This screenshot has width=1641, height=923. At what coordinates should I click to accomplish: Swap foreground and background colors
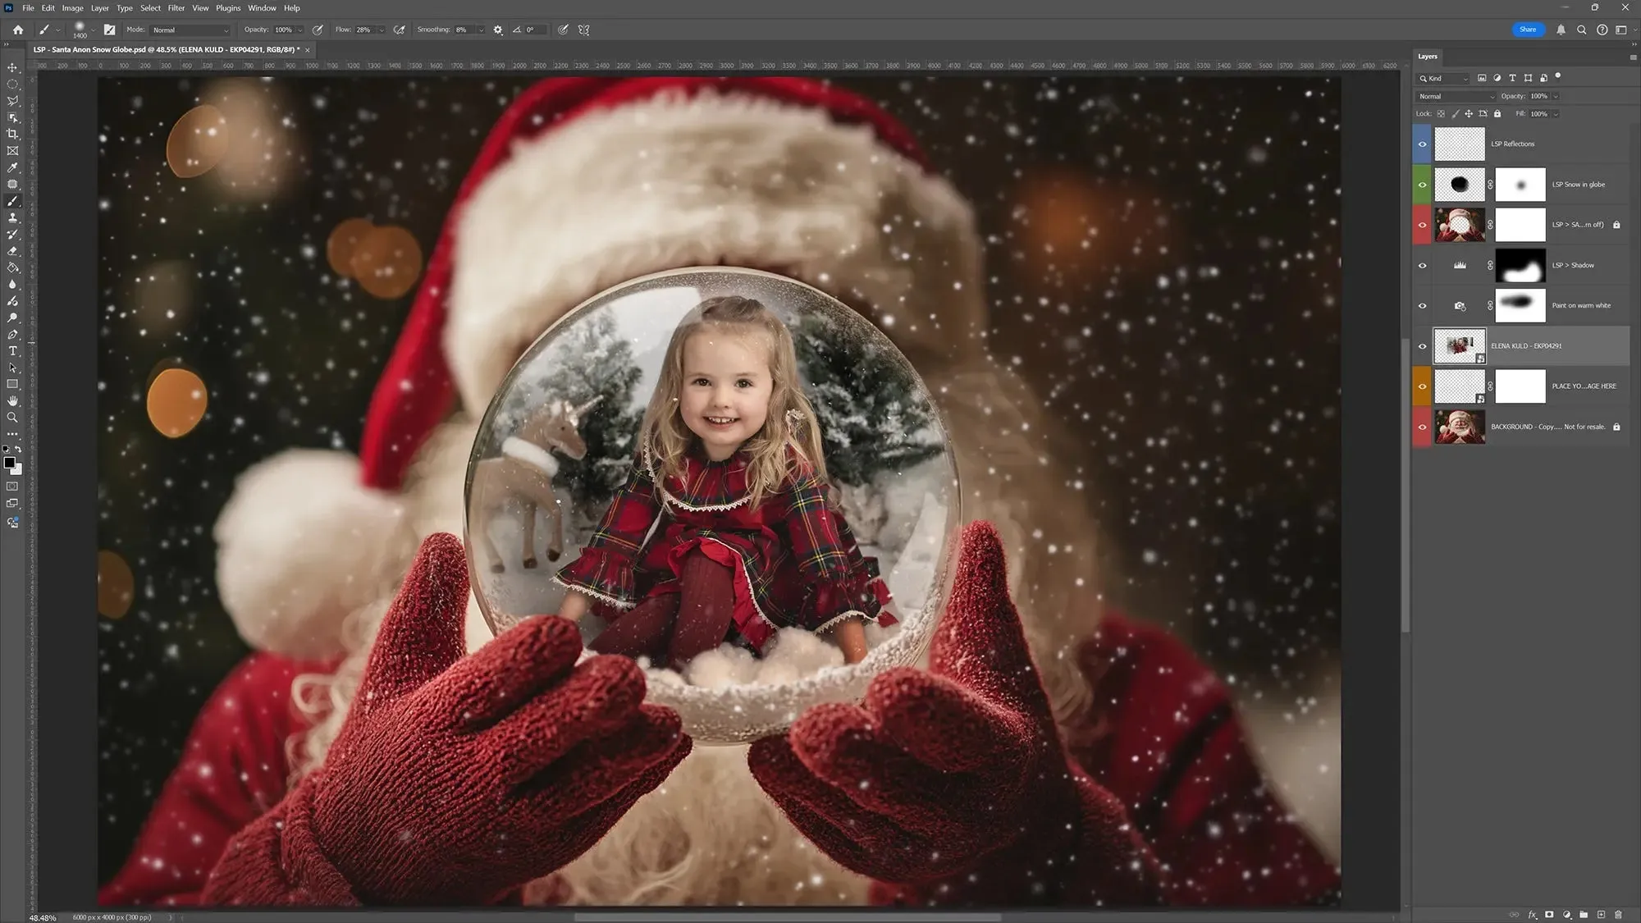18,450
